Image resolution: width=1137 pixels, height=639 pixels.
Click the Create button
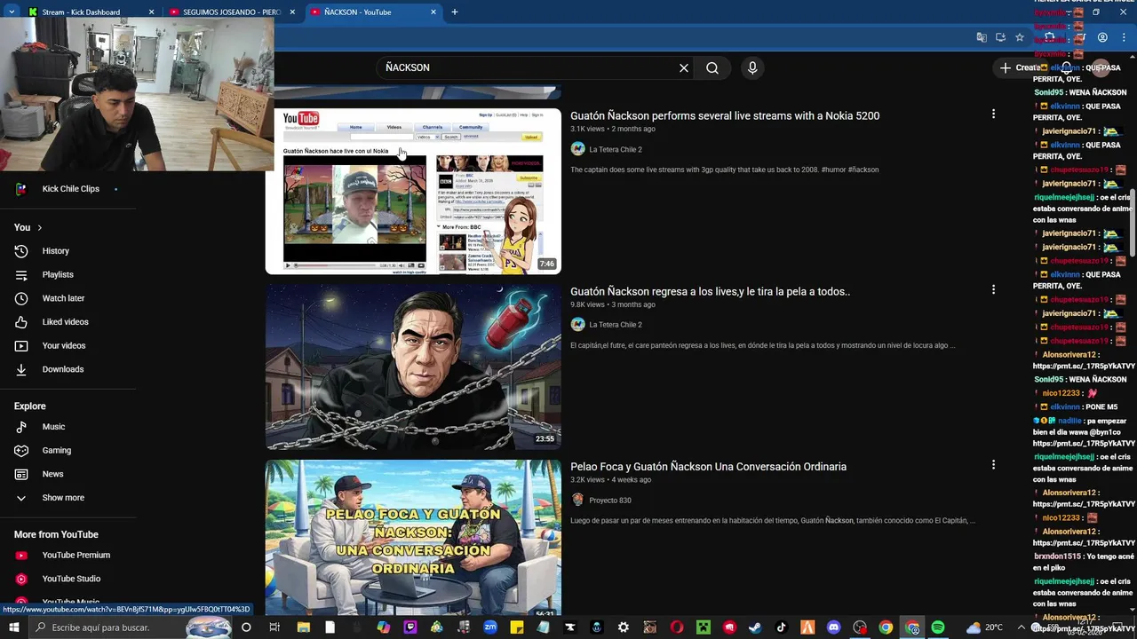tap(1020, 67)
